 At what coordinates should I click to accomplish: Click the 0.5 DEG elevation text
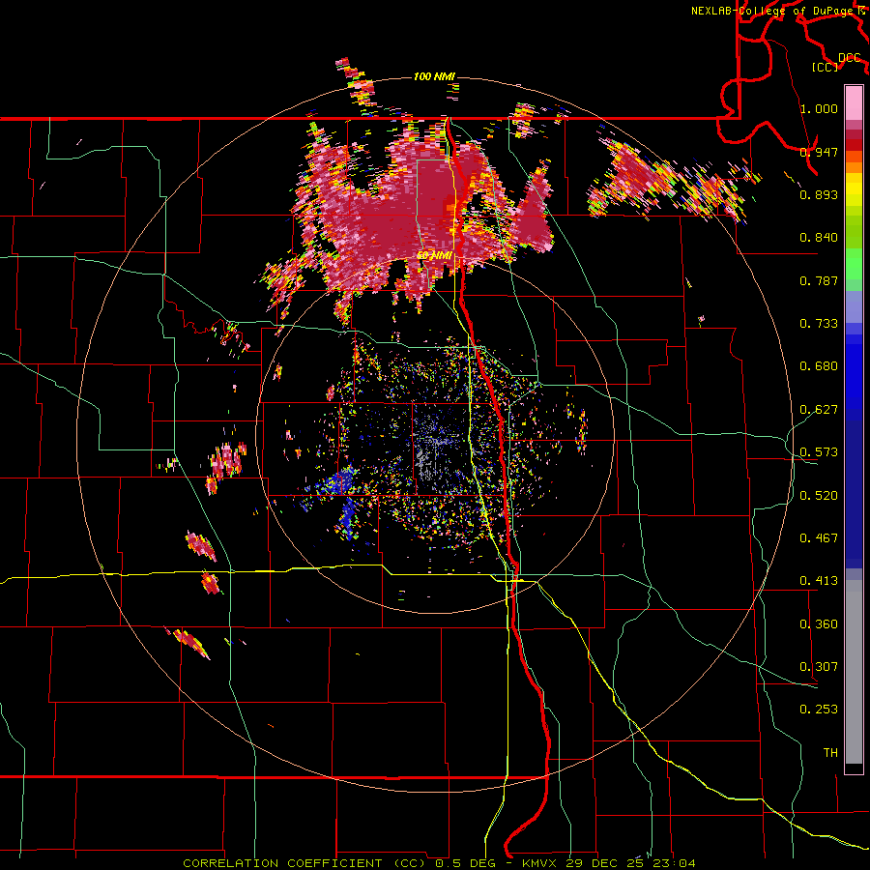[465, 863]
